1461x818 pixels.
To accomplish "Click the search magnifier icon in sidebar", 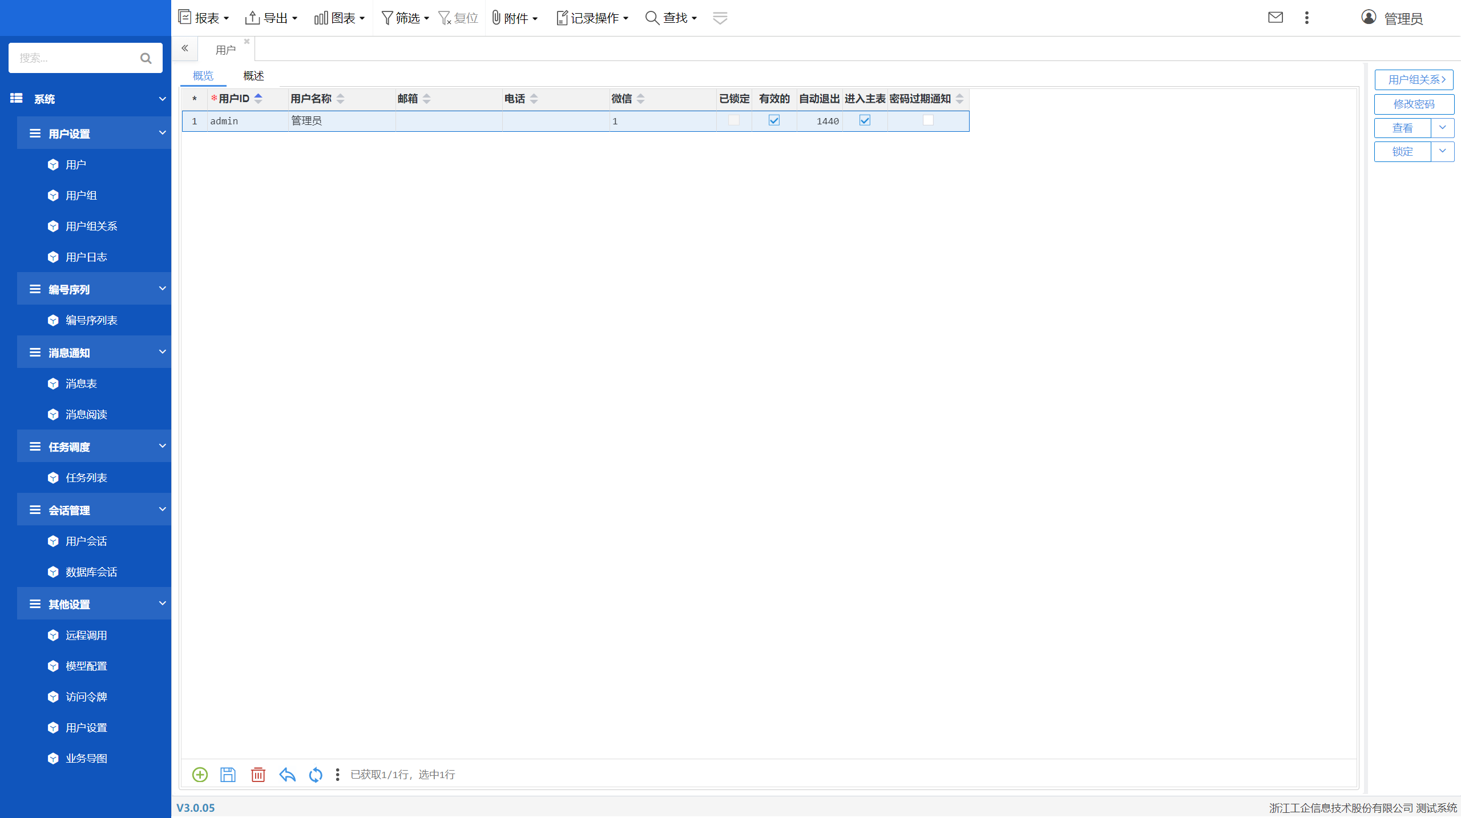I will pyautogui.click(x=146, y=58).
